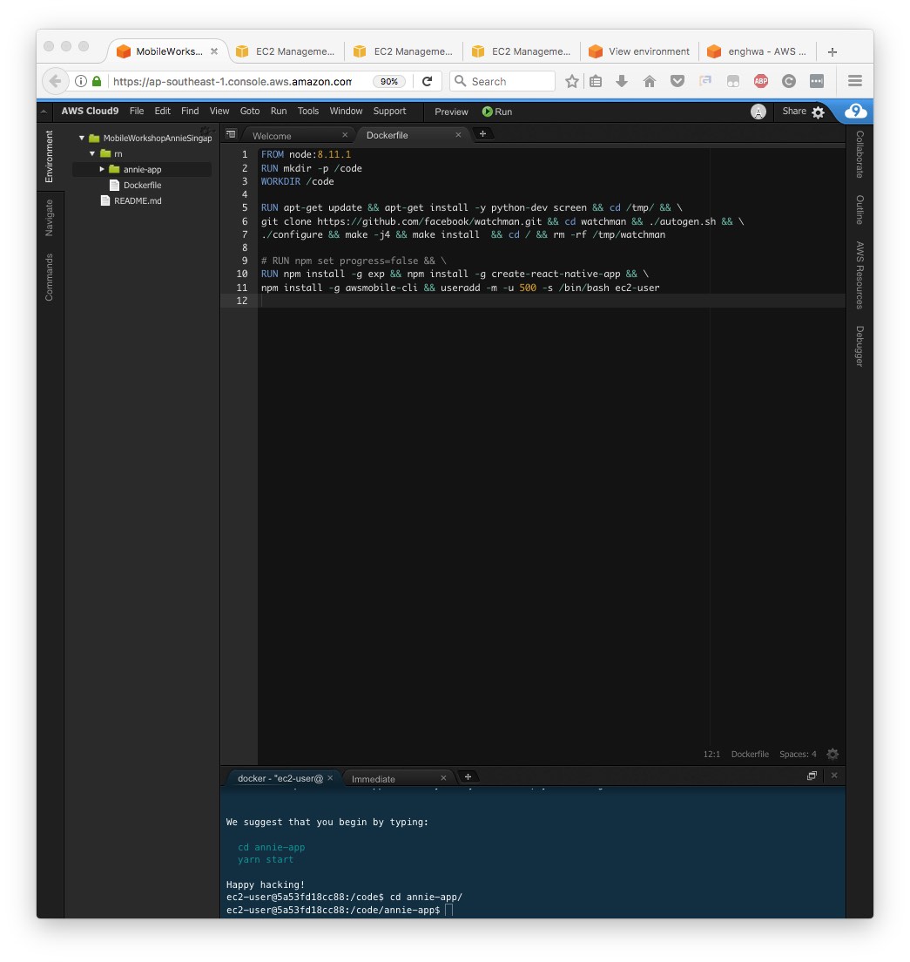
Task: Open new terminal tab plus button
Action: pyautogui.click(x=468, y=777)
